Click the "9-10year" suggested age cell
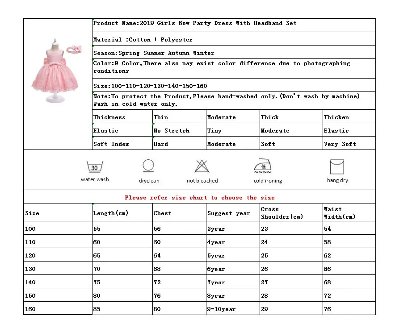The image size is (395, 328). pos(233,308)
